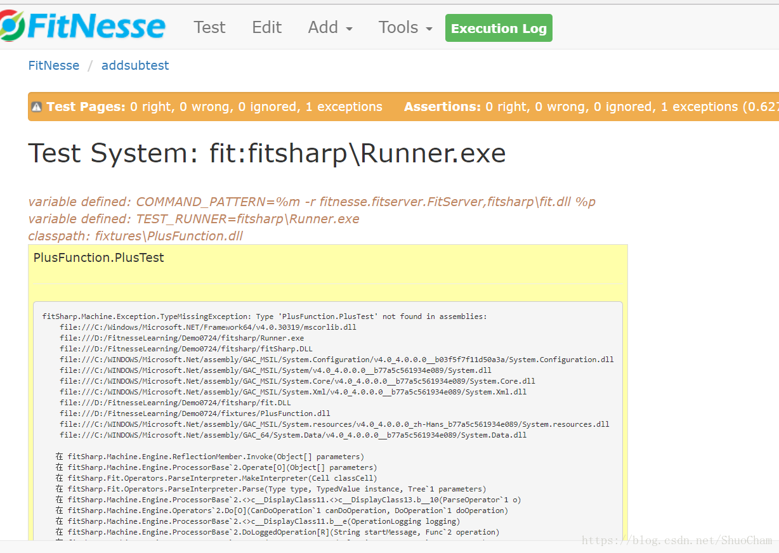Viewport: 779px width, 553px height.
Task: Click the TEST_RUNNER variable line
Action: click(x=193, y=219)
